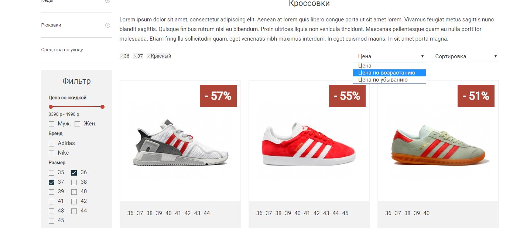Open Средства по уходу category
Screen dimensions: 520x228
point(62,50)
